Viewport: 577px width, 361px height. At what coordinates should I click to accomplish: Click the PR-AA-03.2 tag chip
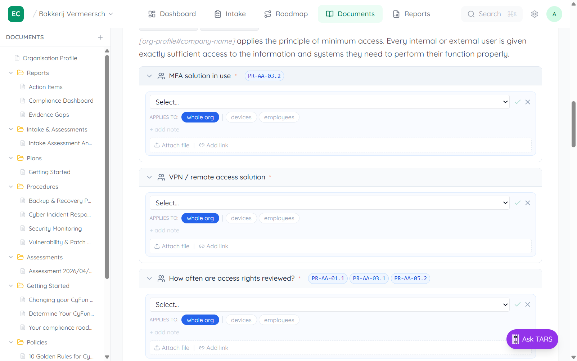[x=264, y=76]
